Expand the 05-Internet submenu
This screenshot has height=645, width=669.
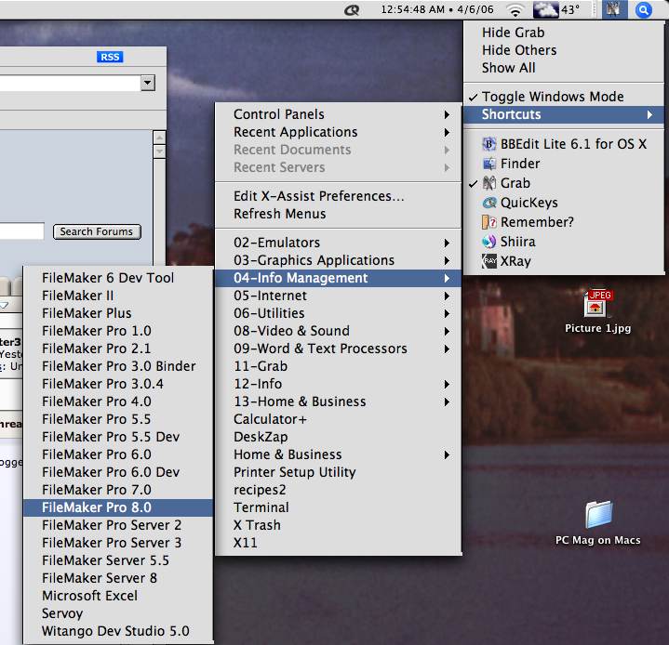click(x=339, y=296)
